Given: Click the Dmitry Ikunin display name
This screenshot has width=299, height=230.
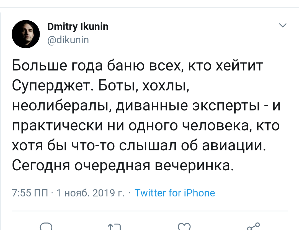Looking at the screenshot, I should coord(78,27).
